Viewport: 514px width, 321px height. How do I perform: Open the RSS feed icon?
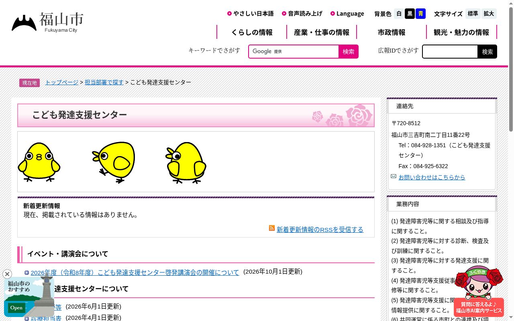(272, 228)
